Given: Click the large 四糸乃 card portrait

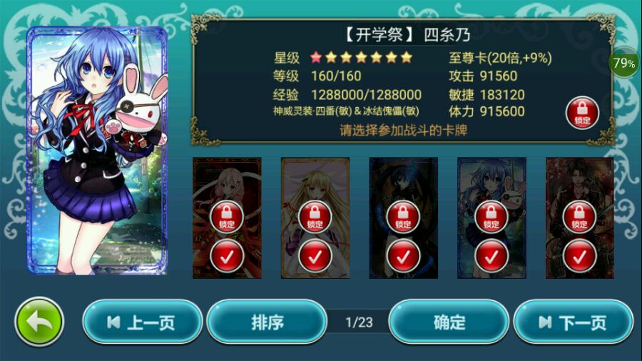Looking at the screenshot, I should (97, 151).
